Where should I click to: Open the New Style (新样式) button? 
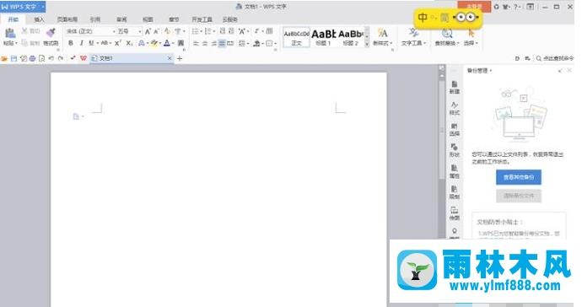point(382,36)
